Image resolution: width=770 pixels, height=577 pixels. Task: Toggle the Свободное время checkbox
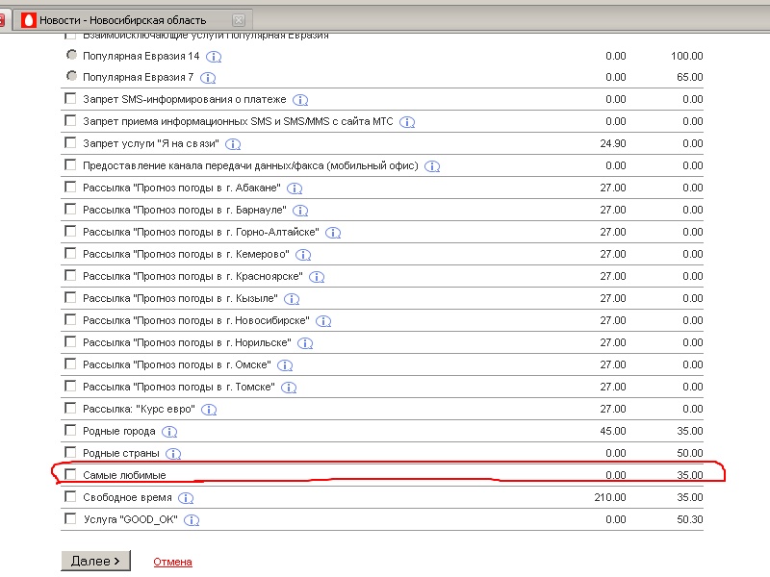point(70,497)
